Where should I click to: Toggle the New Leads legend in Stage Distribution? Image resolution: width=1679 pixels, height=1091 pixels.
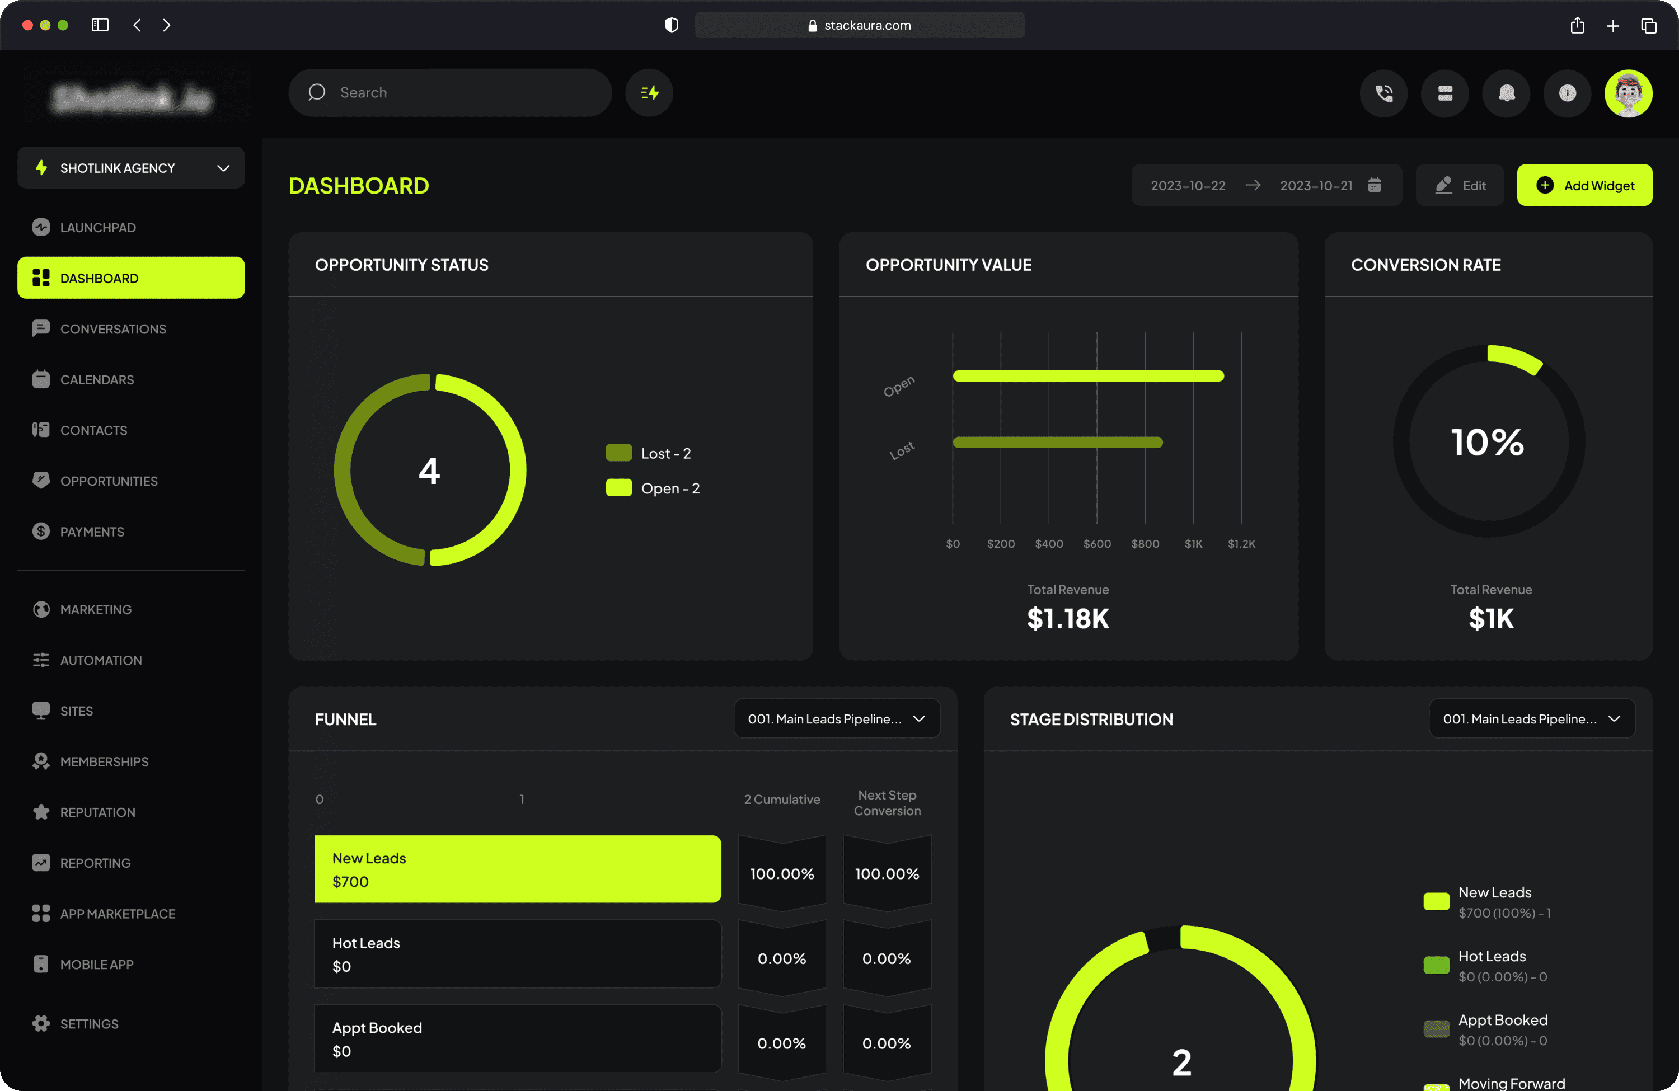point(1436,901)
